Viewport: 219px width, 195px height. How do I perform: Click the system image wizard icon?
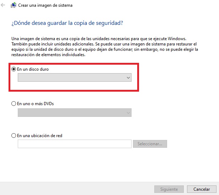point(14,5)
